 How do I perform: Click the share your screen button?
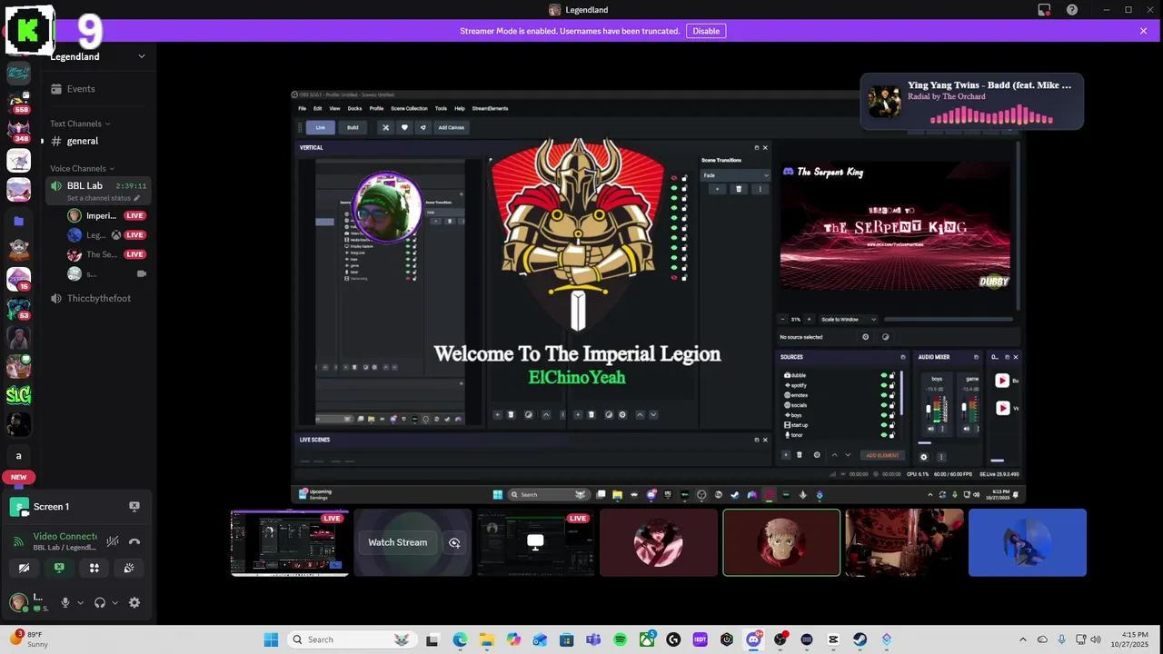coord(59,568)
